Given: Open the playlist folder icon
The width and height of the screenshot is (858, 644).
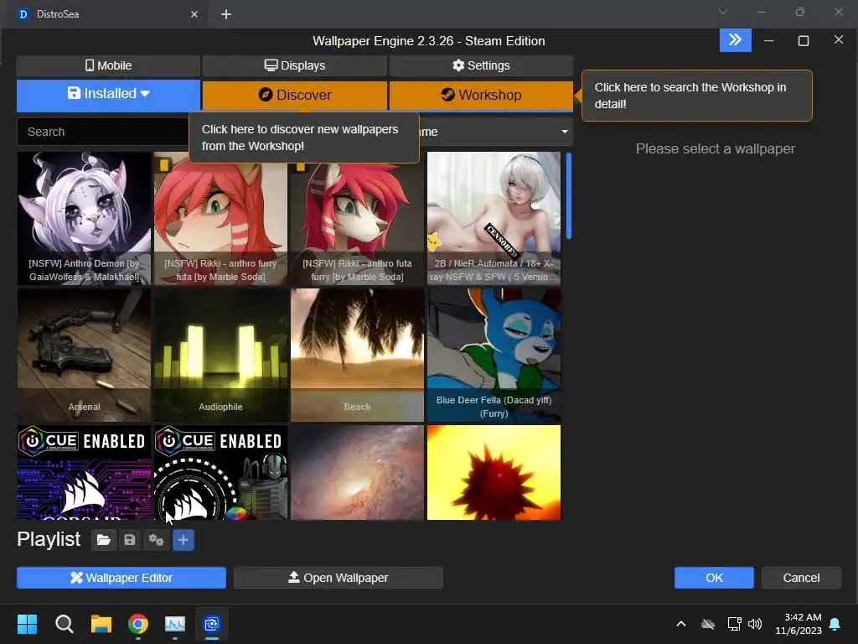Looking at the screenshot, I should pyautogui.click(x=103, y=541).
